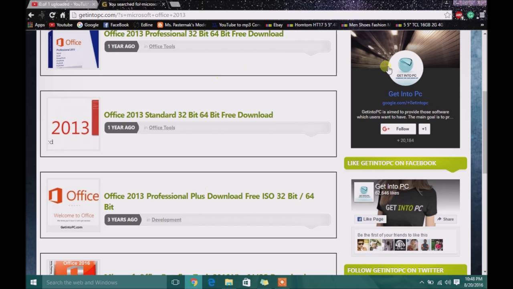Bookmark this page with the star icon
Screen dimensions: 513x289
[x=447, y=15]
